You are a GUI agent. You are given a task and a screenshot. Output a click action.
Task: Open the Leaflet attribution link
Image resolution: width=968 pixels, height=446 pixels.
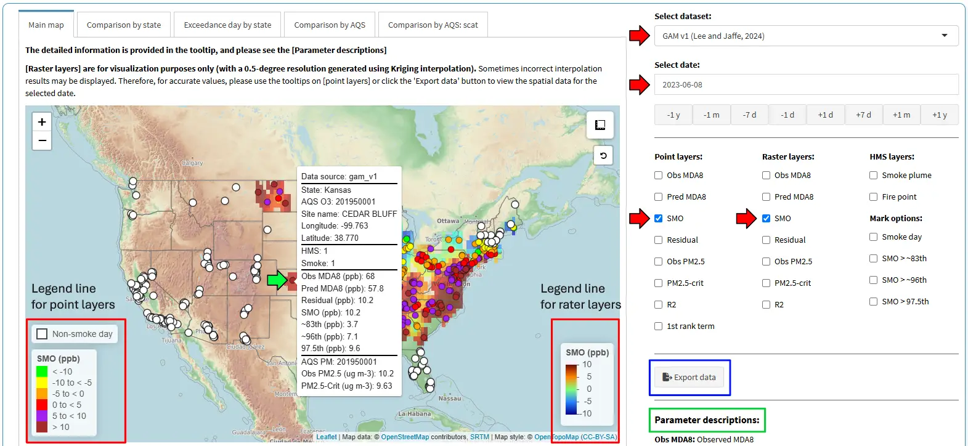pyautogui.click(x=327, y=437)
